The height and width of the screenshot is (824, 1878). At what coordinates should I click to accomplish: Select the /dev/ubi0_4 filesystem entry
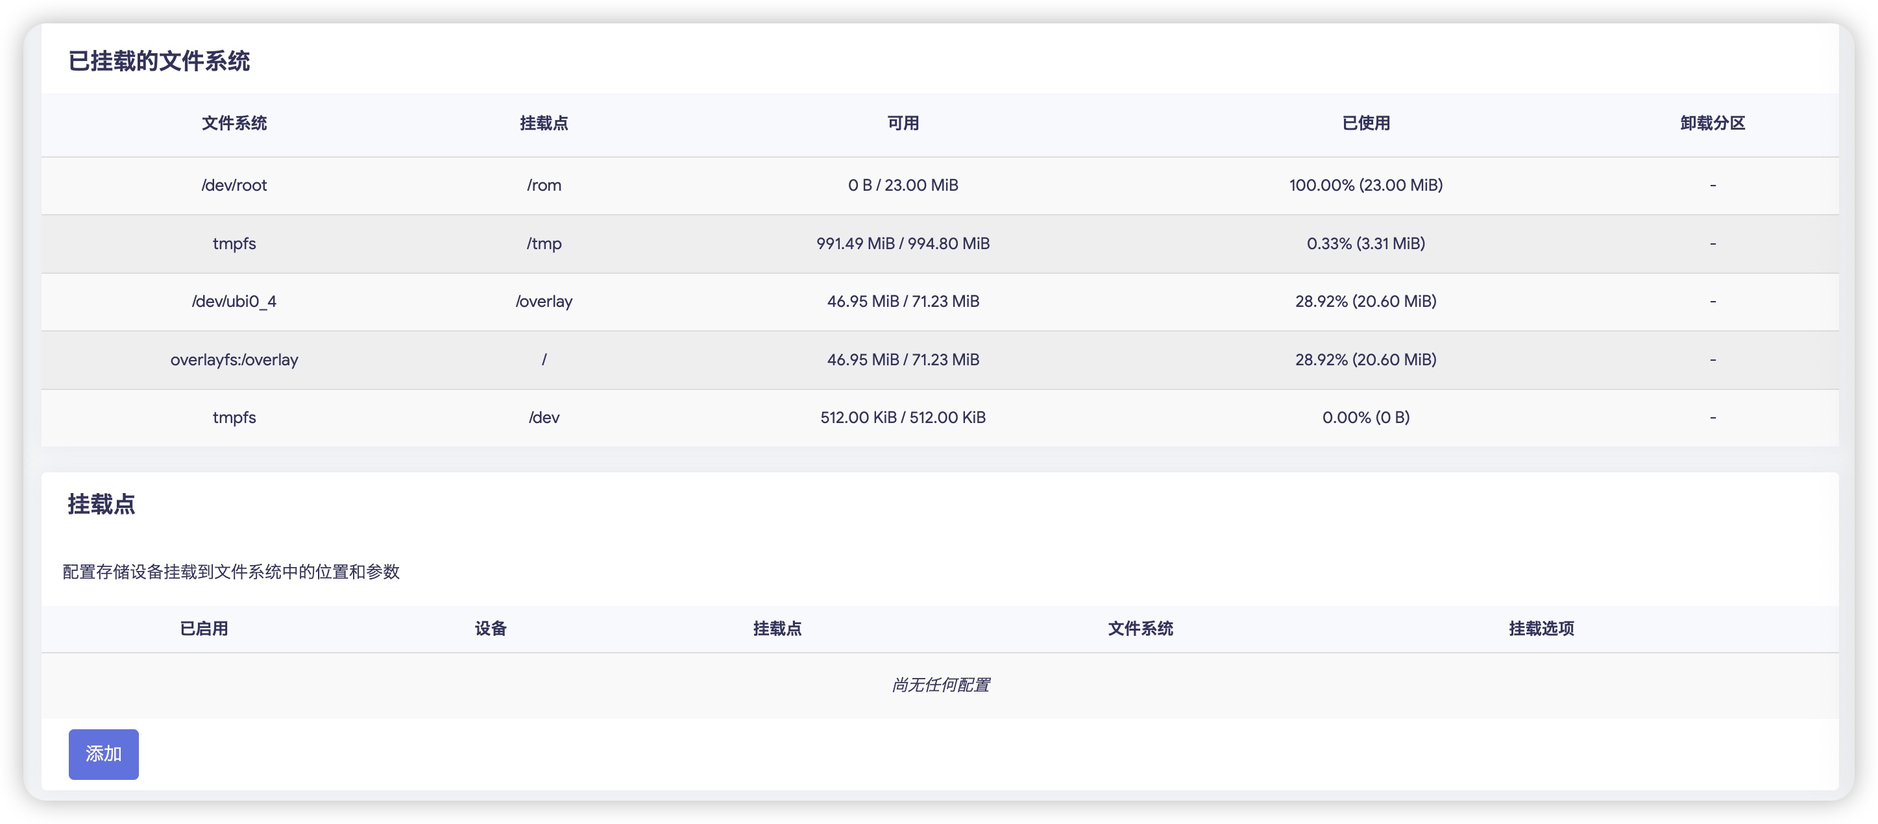tap(234, 301)
